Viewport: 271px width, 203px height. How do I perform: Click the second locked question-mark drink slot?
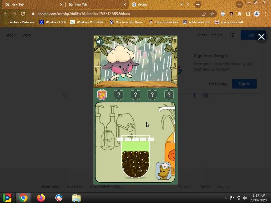(119, 94)
